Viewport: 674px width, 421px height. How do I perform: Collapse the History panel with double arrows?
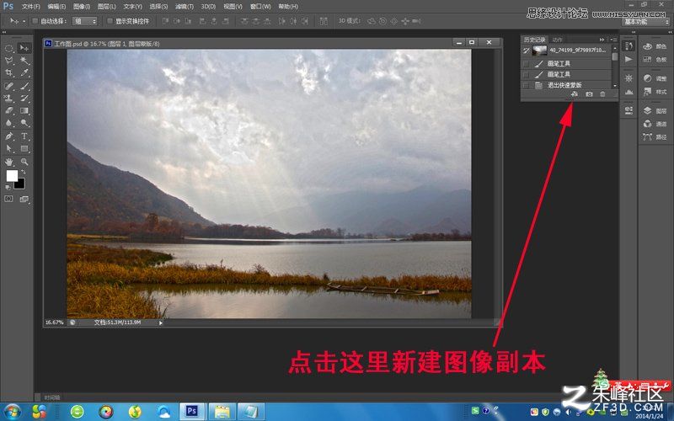pyautogui.click(x=602, y=40)
